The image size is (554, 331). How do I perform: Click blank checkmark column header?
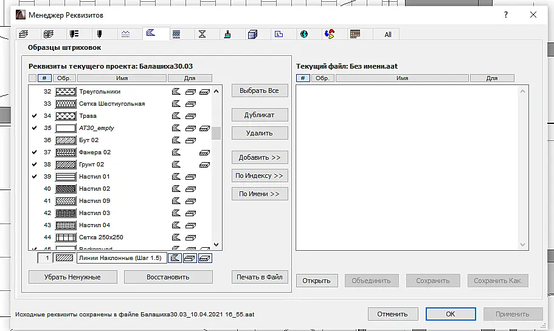[32, 78]
